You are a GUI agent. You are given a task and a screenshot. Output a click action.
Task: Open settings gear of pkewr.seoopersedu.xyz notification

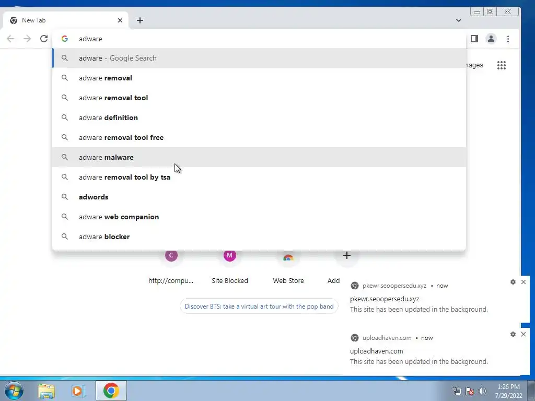coord(513,282)
